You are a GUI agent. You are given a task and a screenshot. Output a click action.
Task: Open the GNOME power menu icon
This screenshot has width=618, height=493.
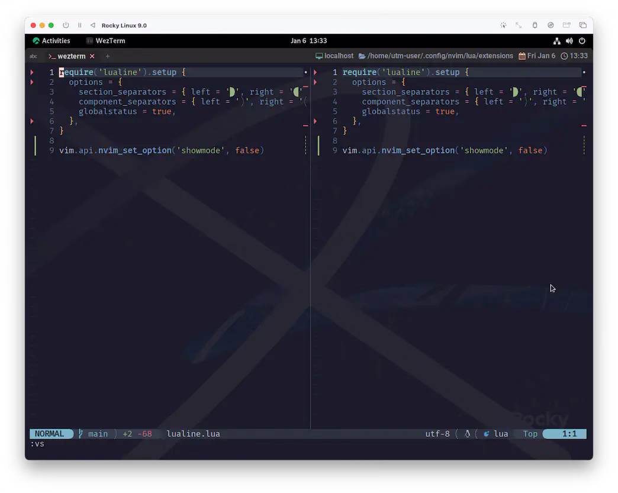pos(582,41)
